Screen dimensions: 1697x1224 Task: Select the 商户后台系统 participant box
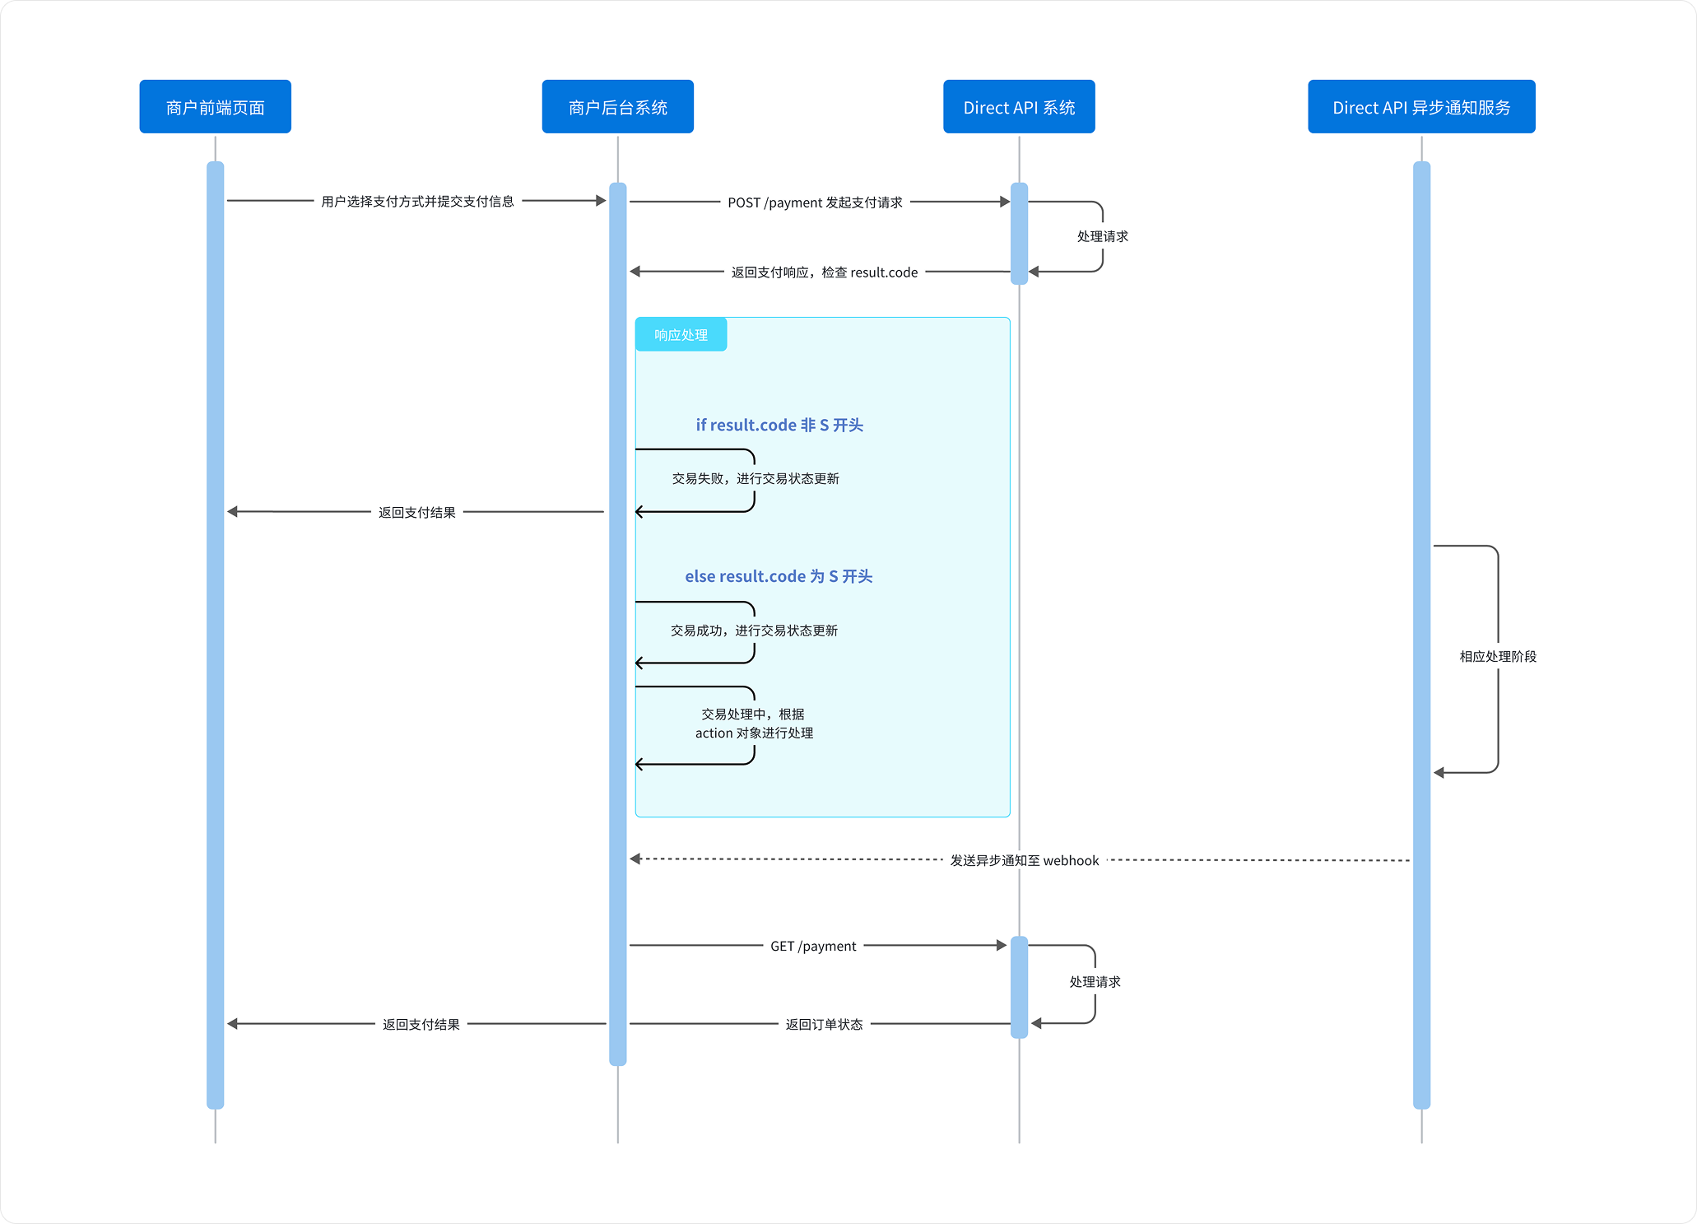[617, 107]
